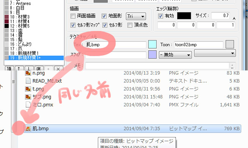Click the 頂 move-to-top button

9,69
